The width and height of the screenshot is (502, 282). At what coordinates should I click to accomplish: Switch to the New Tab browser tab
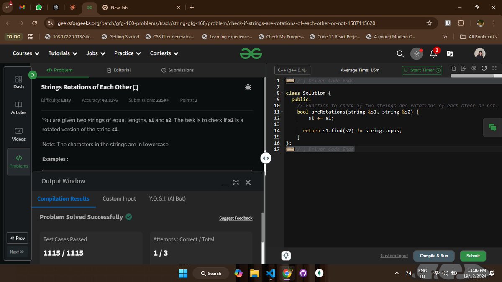(x=141, y=8)
